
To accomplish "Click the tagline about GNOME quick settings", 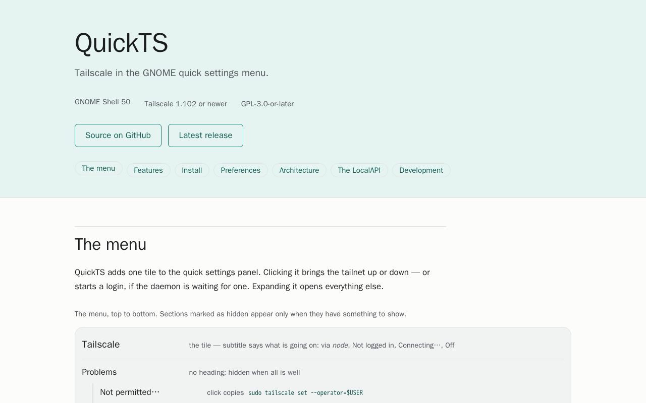I will click(172, 73).
